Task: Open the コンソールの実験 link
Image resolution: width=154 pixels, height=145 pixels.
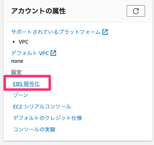Action: tap(34, 129)
